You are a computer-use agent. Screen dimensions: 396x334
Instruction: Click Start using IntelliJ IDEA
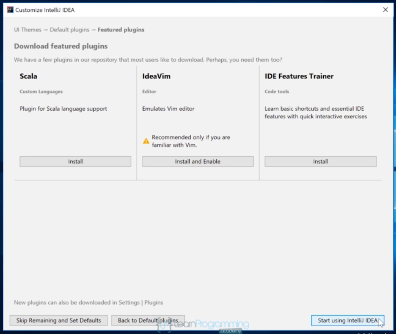[348, 321]
